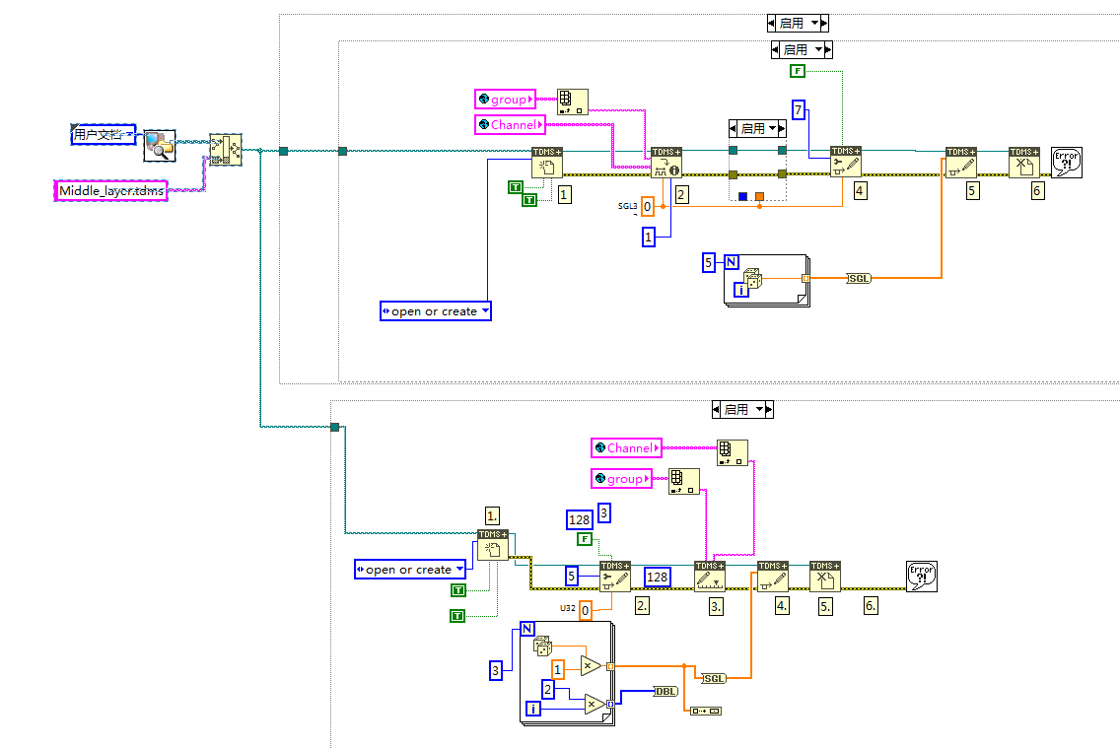Click the Channel global variable above group

tap(626, 447)
